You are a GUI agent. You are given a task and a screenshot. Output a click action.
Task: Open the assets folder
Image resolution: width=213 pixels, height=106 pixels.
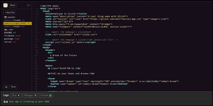[x=10, y=17]
